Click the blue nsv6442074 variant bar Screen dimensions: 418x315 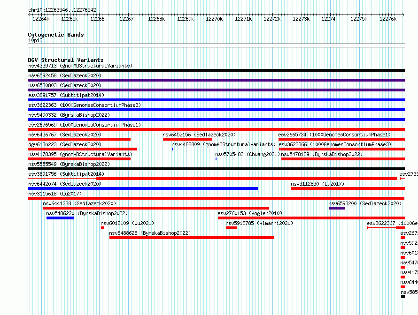click(143, 188)
